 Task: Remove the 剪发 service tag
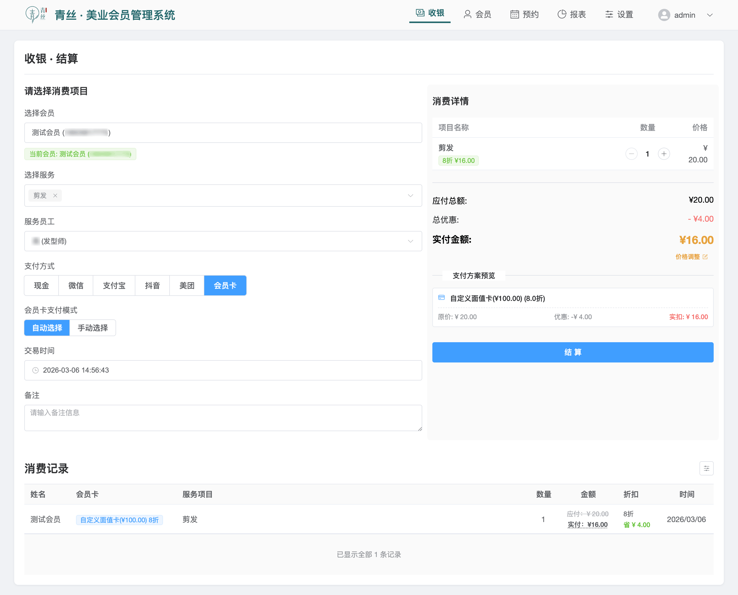click(x=55, y=196)
